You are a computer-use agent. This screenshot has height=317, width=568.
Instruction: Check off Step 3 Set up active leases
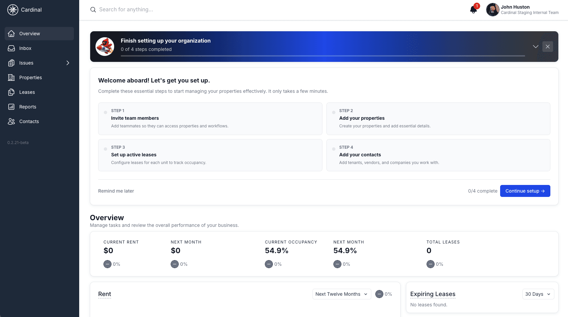pos(105,149)
